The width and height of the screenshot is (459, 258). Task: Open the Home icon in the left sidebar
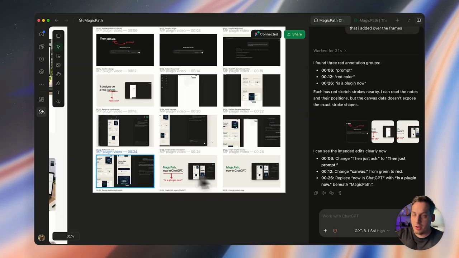coord(42,34)
